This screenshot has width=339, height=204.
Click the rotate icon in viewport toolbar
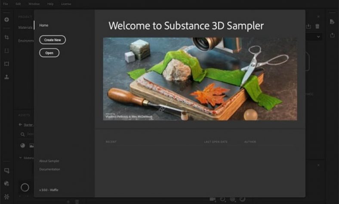(x=223, y=199)
